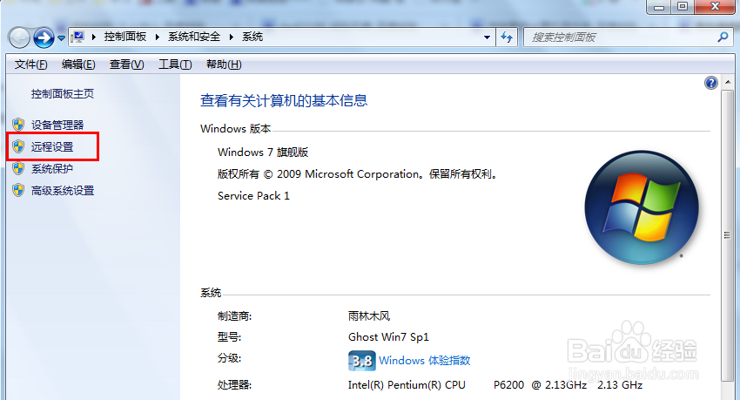
Task: Close the System window
Action: click(x=715, y=7)
